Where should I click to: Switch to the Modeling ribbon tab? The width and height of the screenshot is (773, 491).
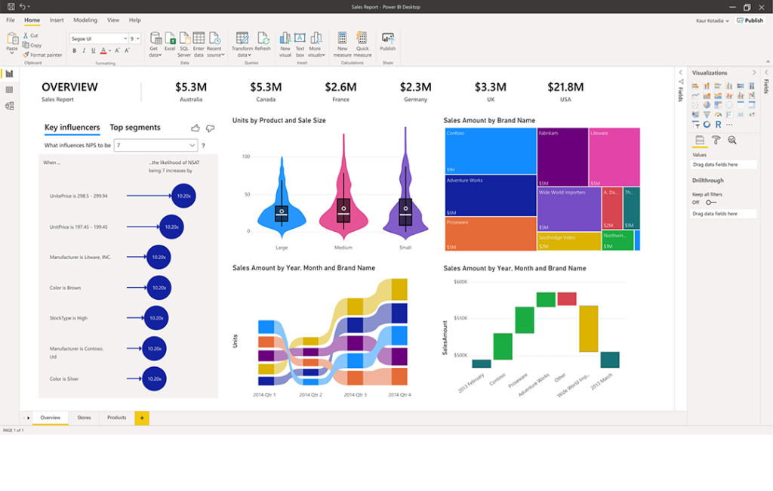click(85, 20)
